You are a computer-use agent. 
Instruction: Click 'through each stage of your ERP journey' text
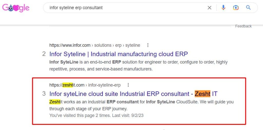tap(88, 109)
